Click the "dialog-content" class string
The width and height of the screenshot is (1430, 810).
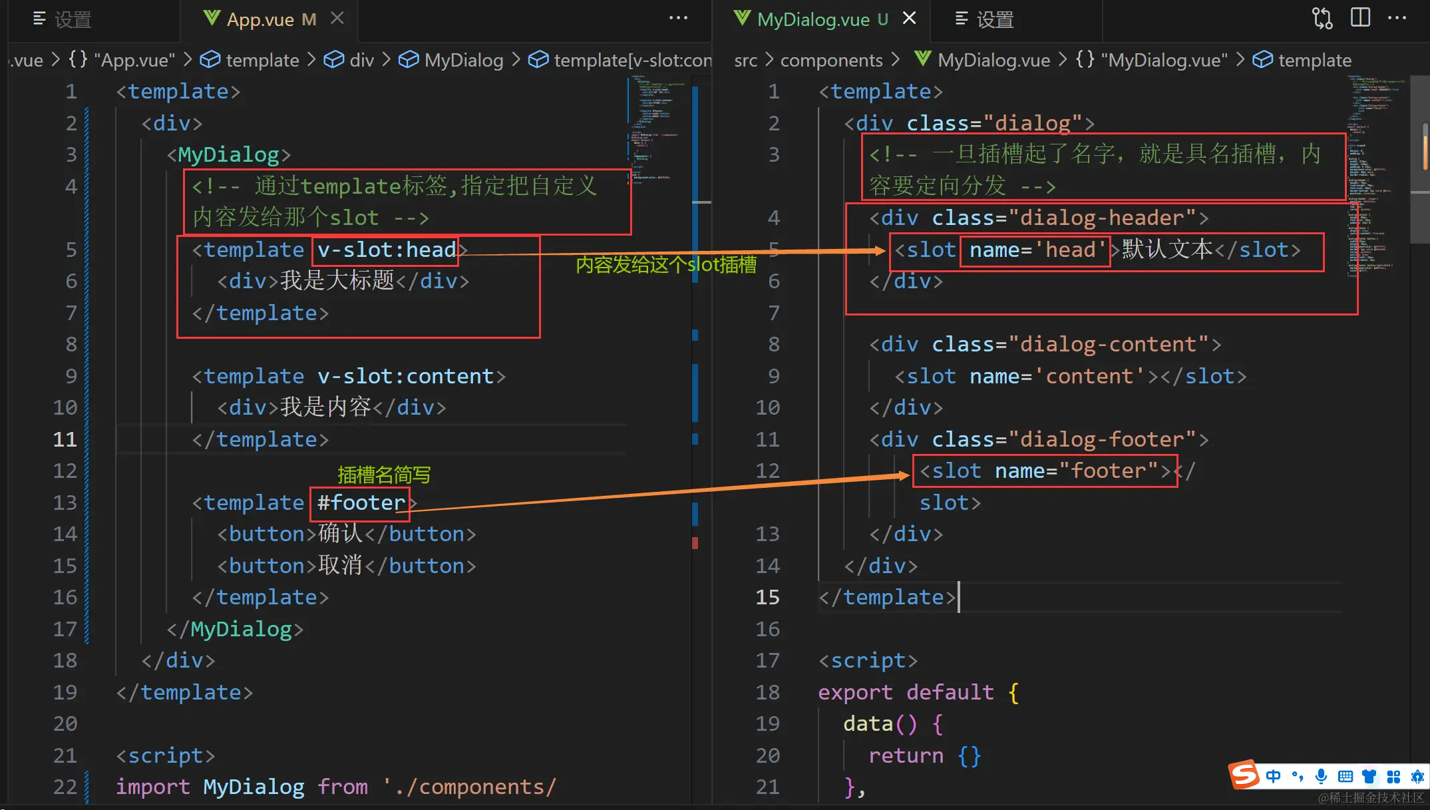[x=1108, y=344]
